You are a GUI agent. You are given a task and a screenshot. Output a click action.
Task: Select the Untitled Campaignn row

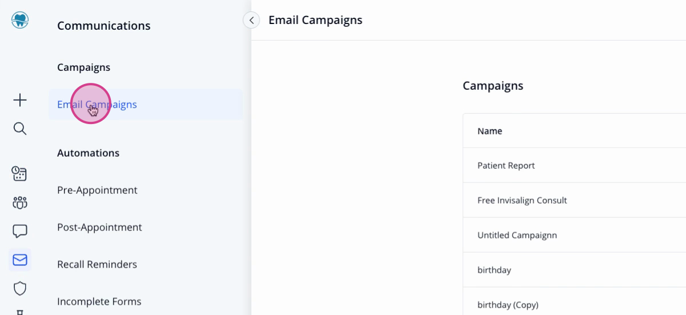[575, 236]
